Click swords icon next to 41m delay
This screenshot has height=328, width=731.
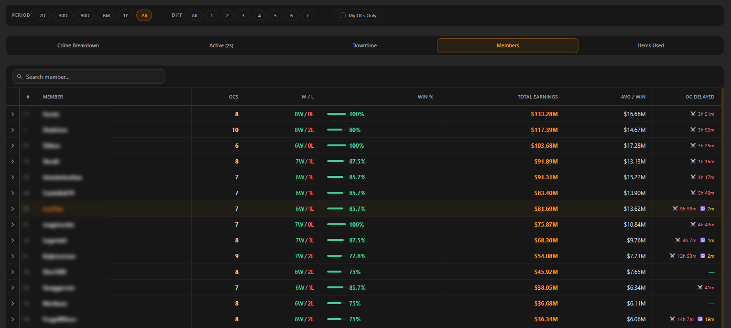click(700, 288)
